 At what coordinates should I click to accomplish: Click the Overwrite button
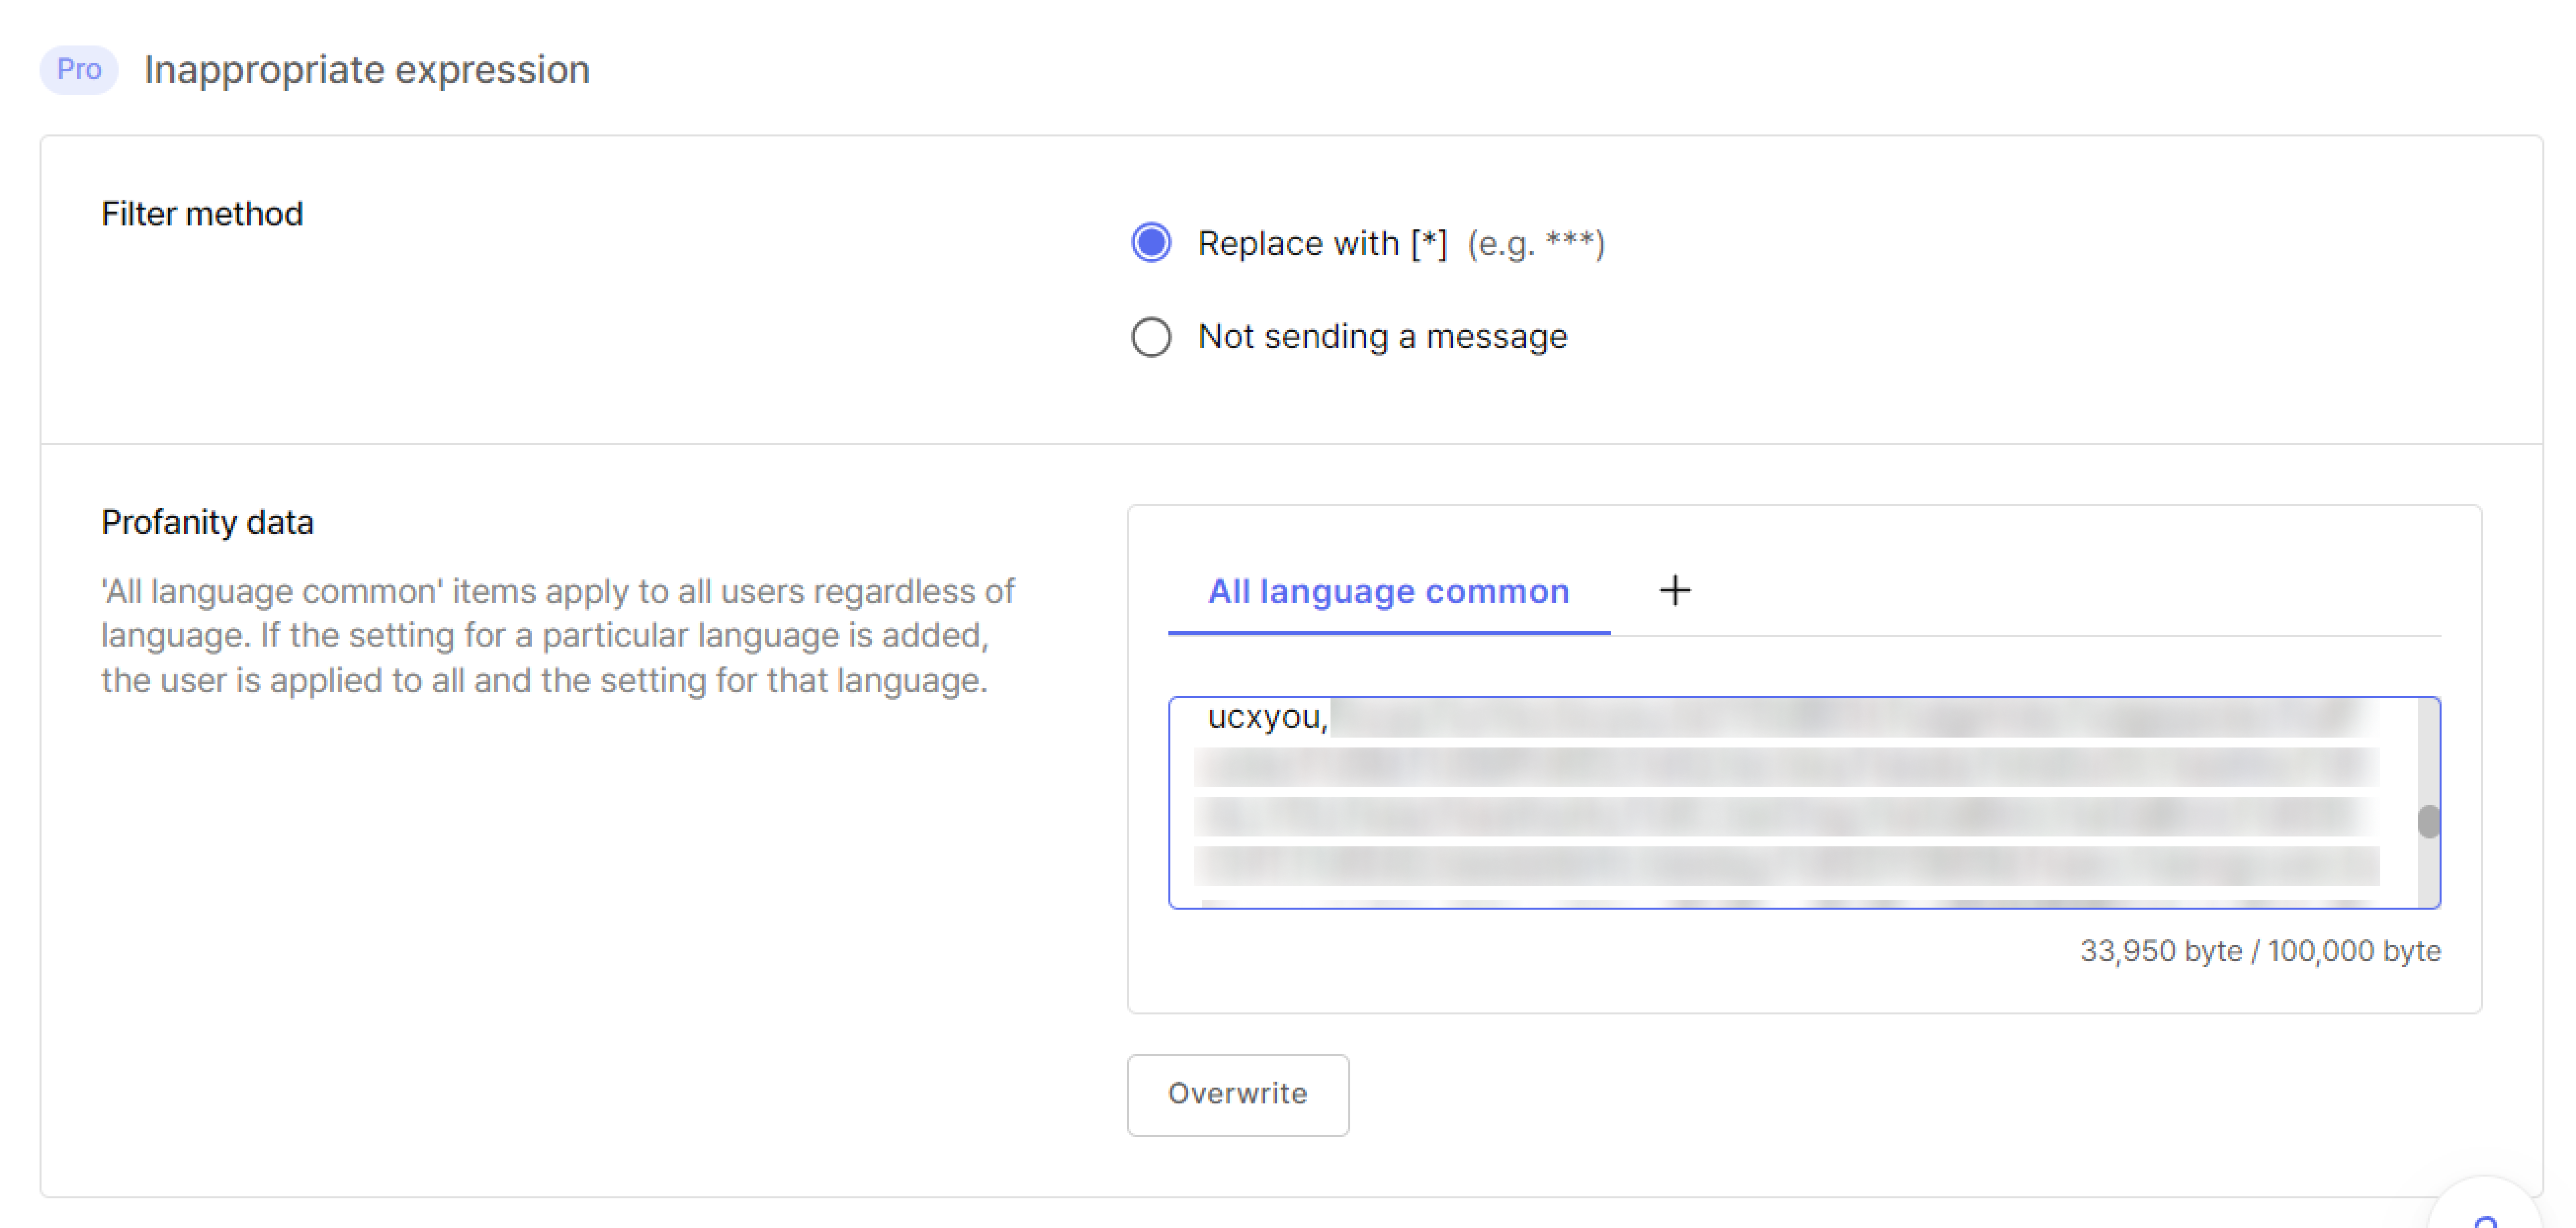(x=1237, y=1094)
